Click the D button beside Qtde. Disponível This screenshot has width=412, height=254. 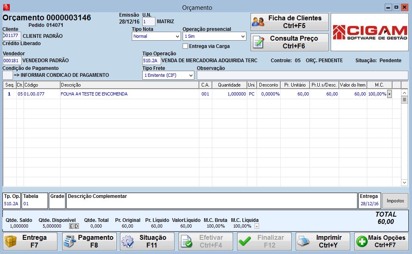click(x=76, y=226)
